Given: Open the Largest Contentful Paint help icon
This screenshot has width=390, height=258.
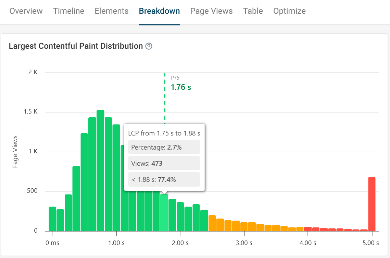Looking at the screenshot, I should 149,46.
